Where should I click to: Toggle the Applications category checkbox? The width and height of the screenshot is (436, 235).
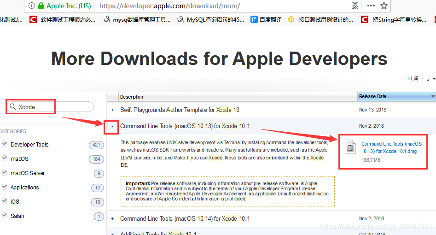(x=5, y=187)
